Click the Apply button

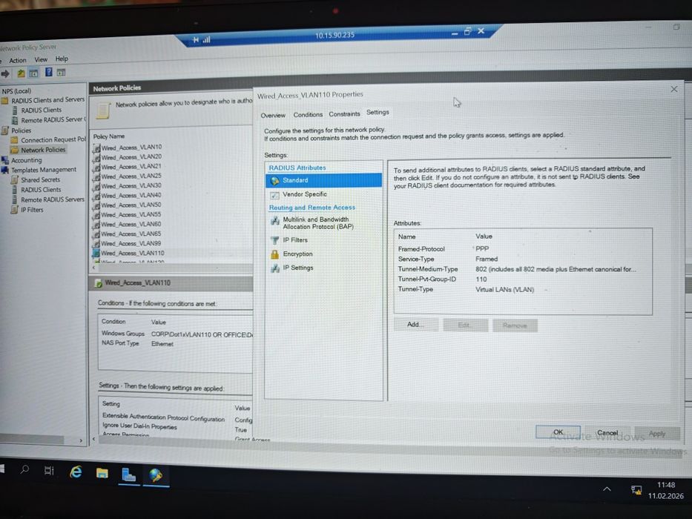pos(656,434)
